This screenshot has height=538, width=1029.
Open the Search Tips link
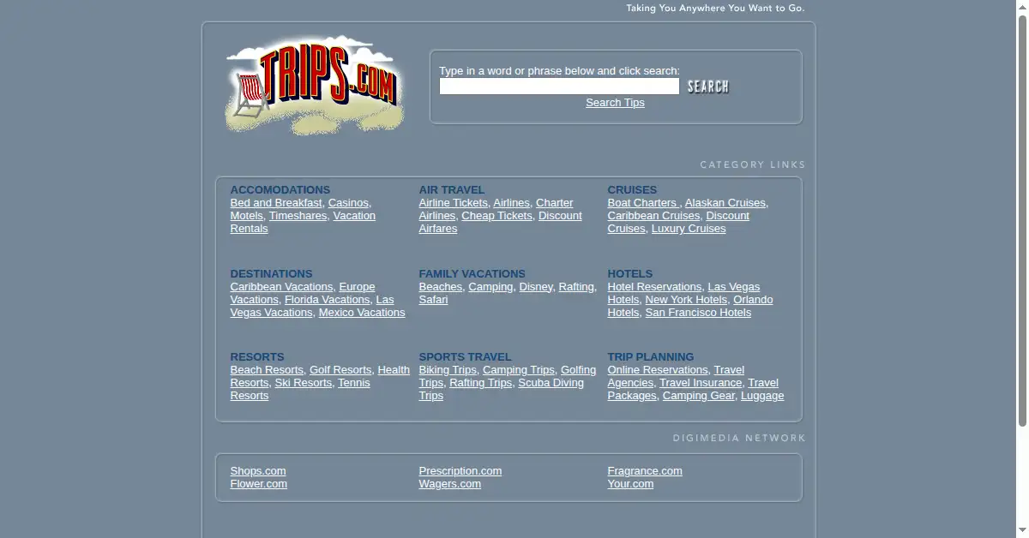click(615, 103)
